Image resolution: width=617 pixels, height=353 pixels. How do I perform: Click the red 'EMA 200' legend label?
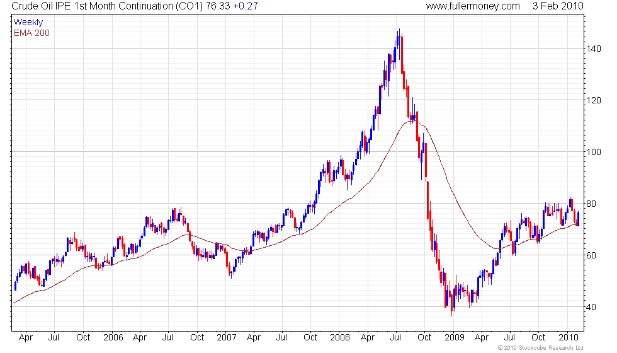click(31, 33)
